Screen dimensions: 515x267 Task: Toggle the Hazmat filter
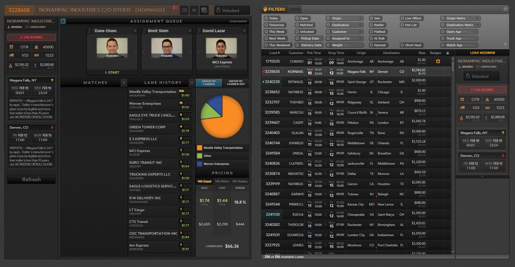click(x=378, y=45)
